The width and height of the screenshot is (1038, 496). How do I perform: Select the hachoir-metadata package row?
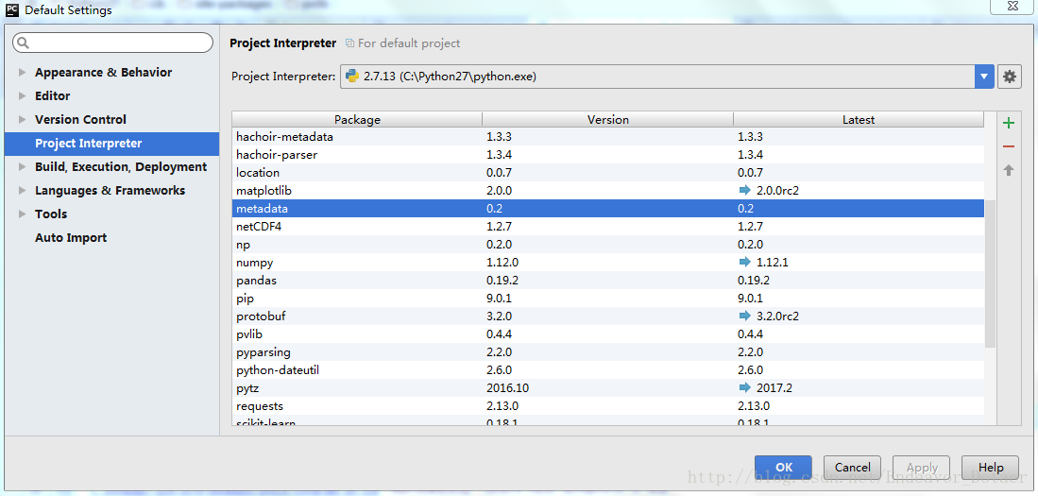click(607, 137)
